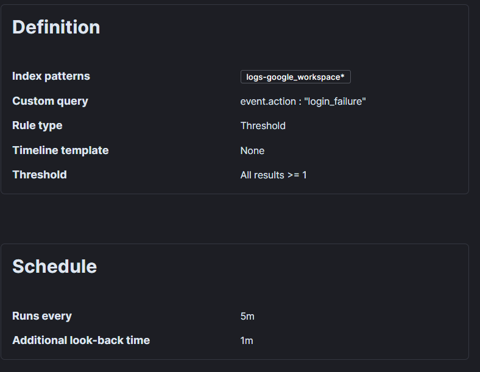Click the "All results" threshold text

[262, 175]
